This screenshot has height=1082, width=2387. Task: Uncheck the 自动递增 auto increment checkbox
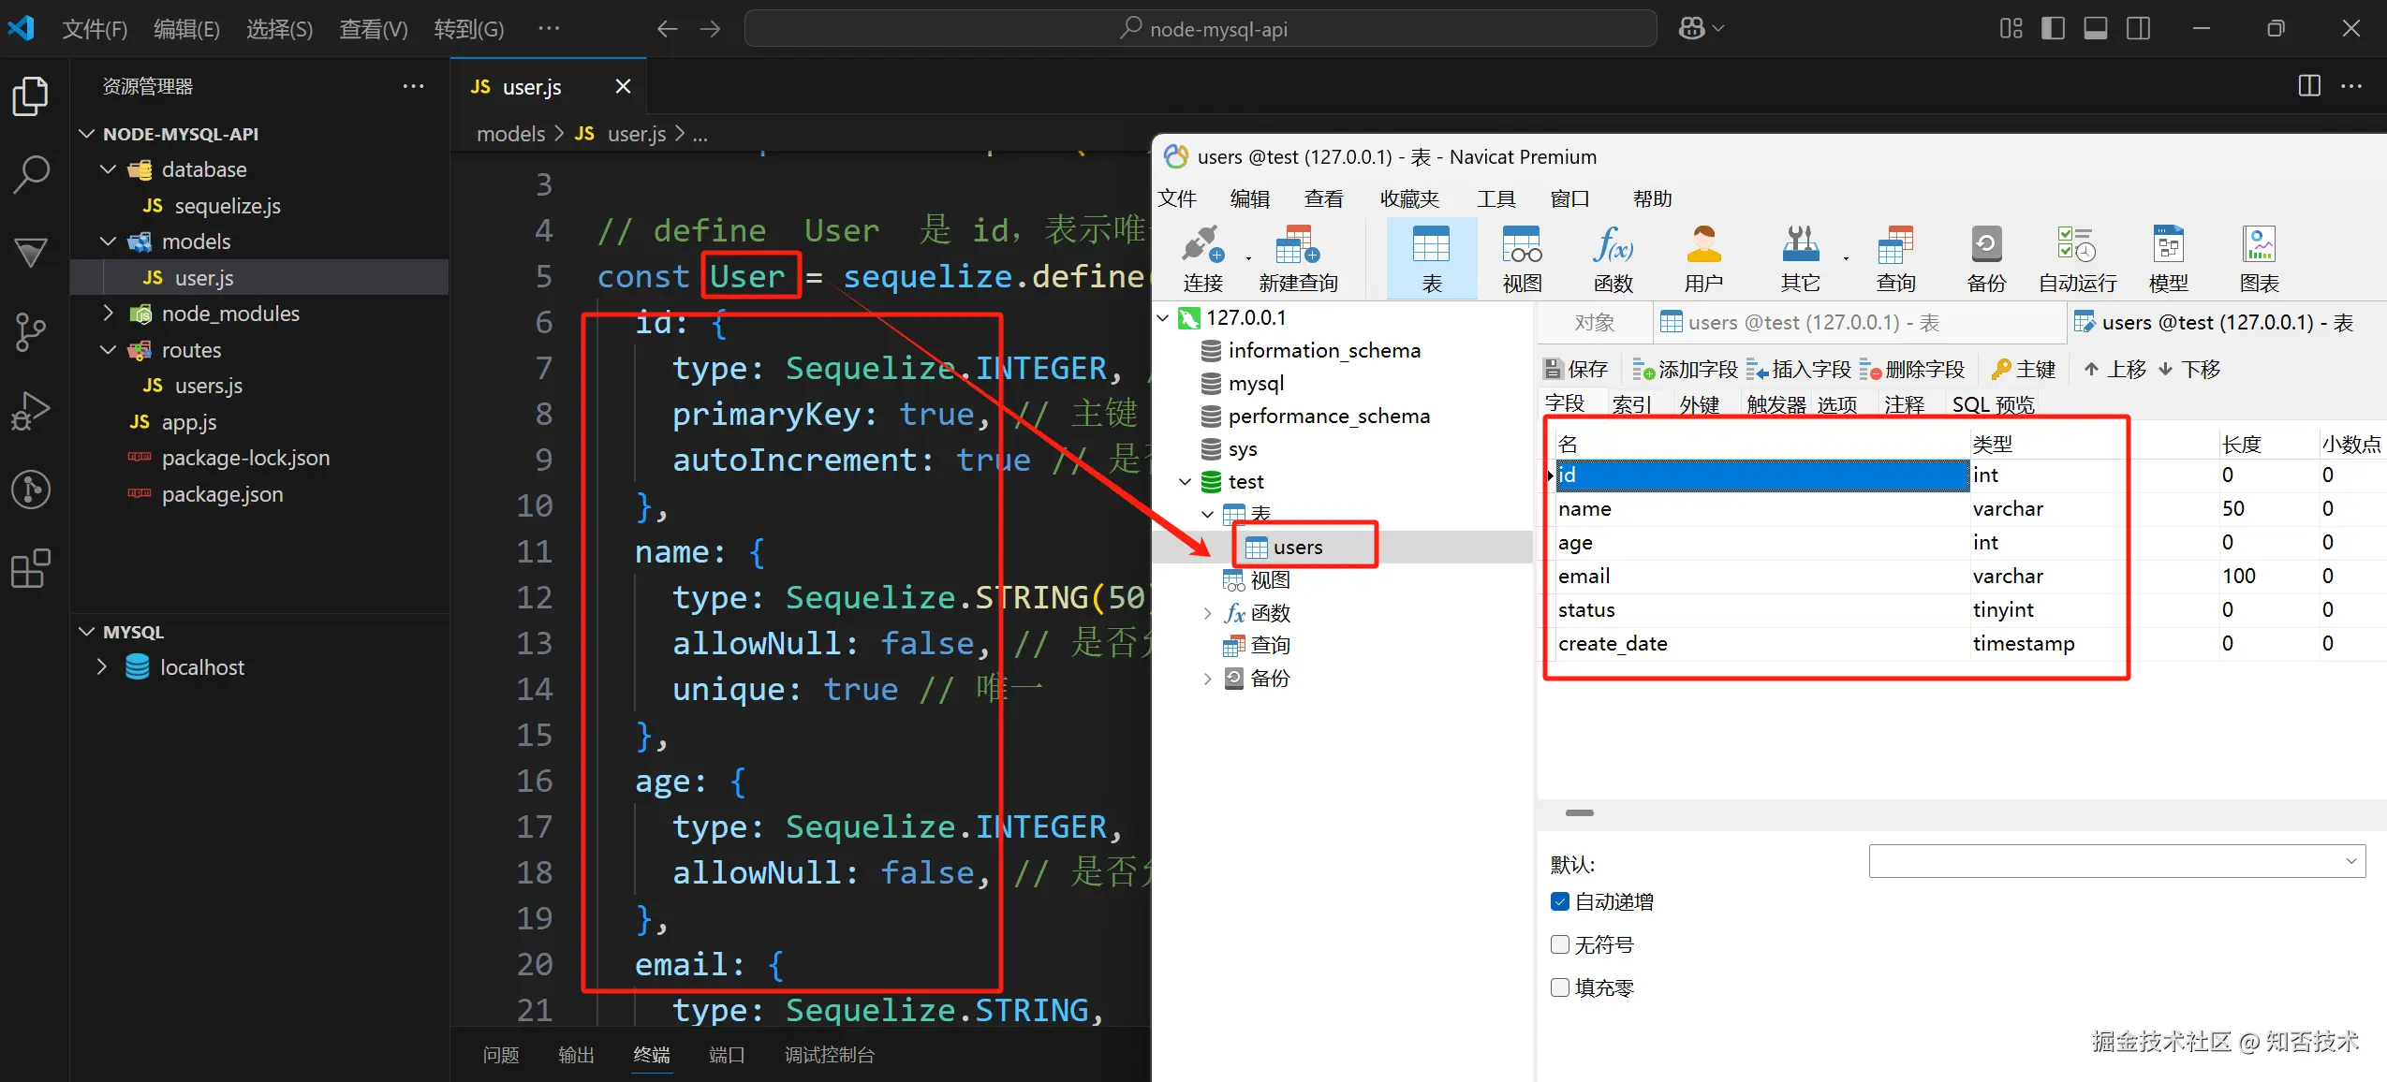(x=1559, y=901)
